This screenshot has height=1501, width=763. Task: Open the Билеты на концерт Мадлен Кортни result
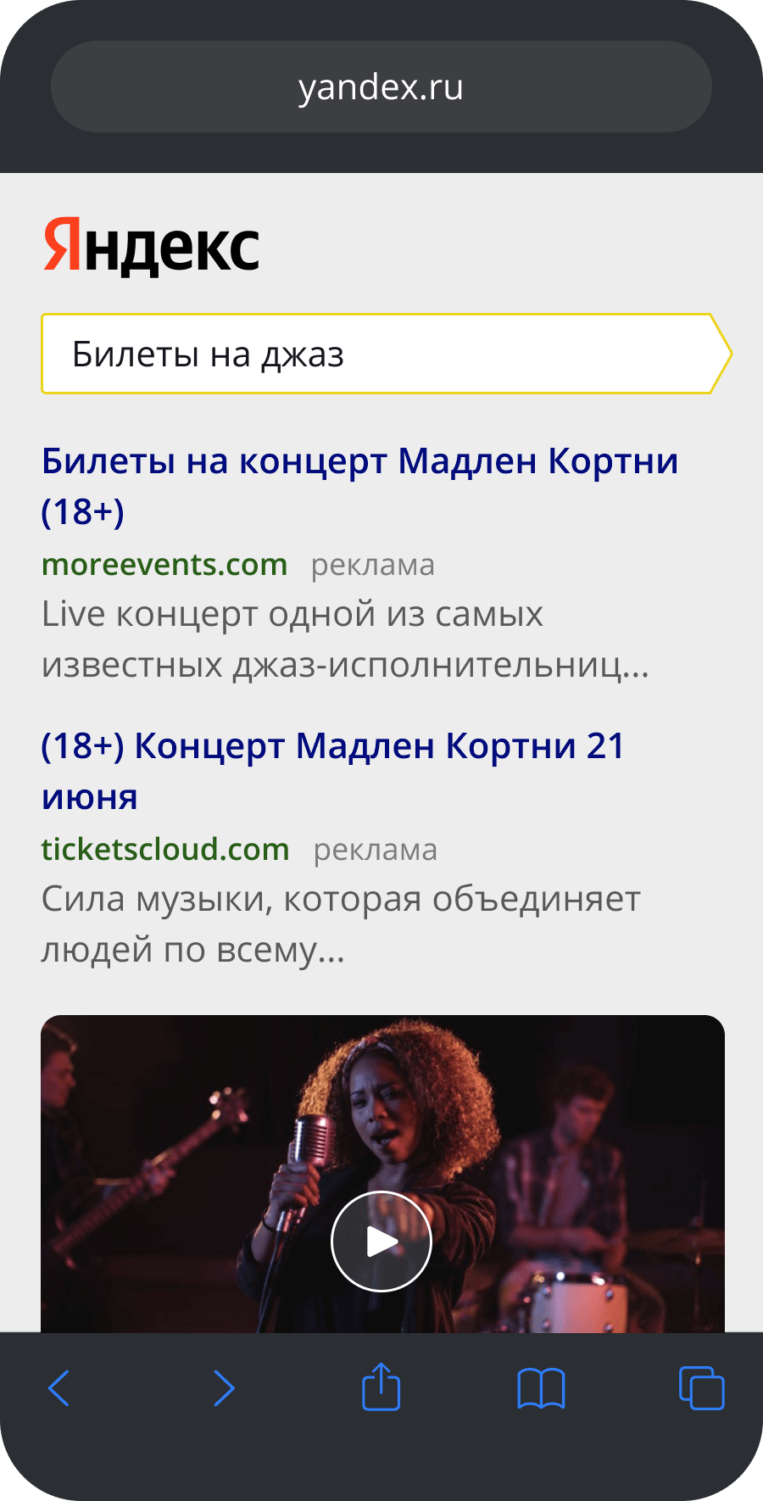(360, 486)
